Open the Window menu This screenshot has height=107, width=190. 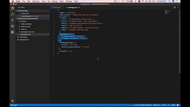point(69,1)
